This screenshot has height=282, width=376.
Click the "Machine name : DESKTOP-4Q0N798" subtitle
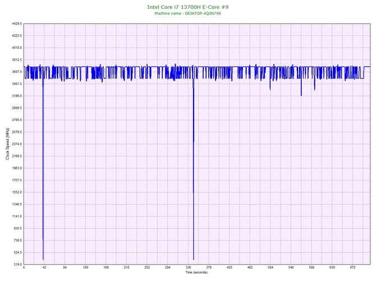pos(188,13)
